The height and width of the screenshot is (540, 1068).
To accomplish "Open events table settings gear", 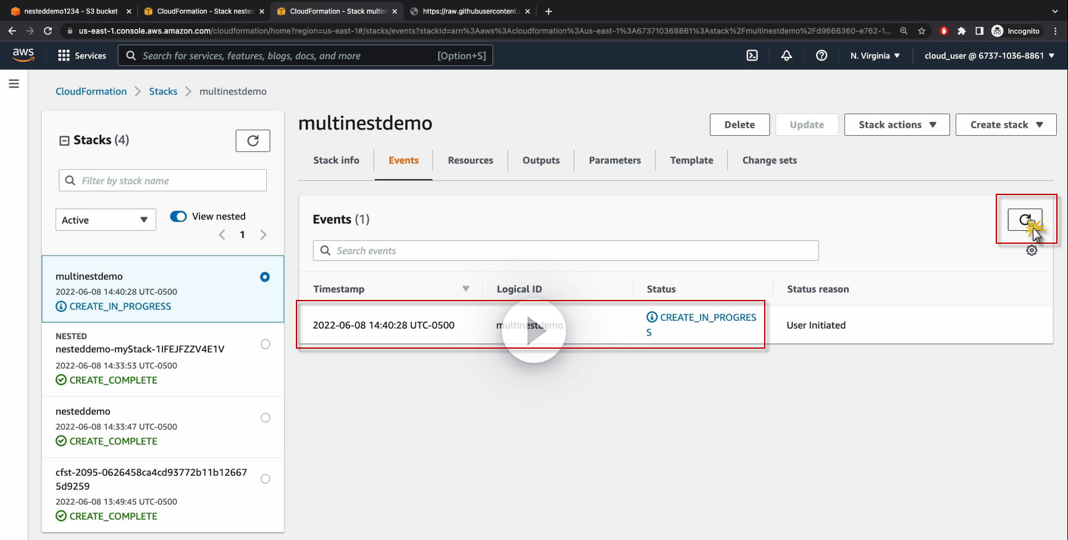I will pos(1032,251).
